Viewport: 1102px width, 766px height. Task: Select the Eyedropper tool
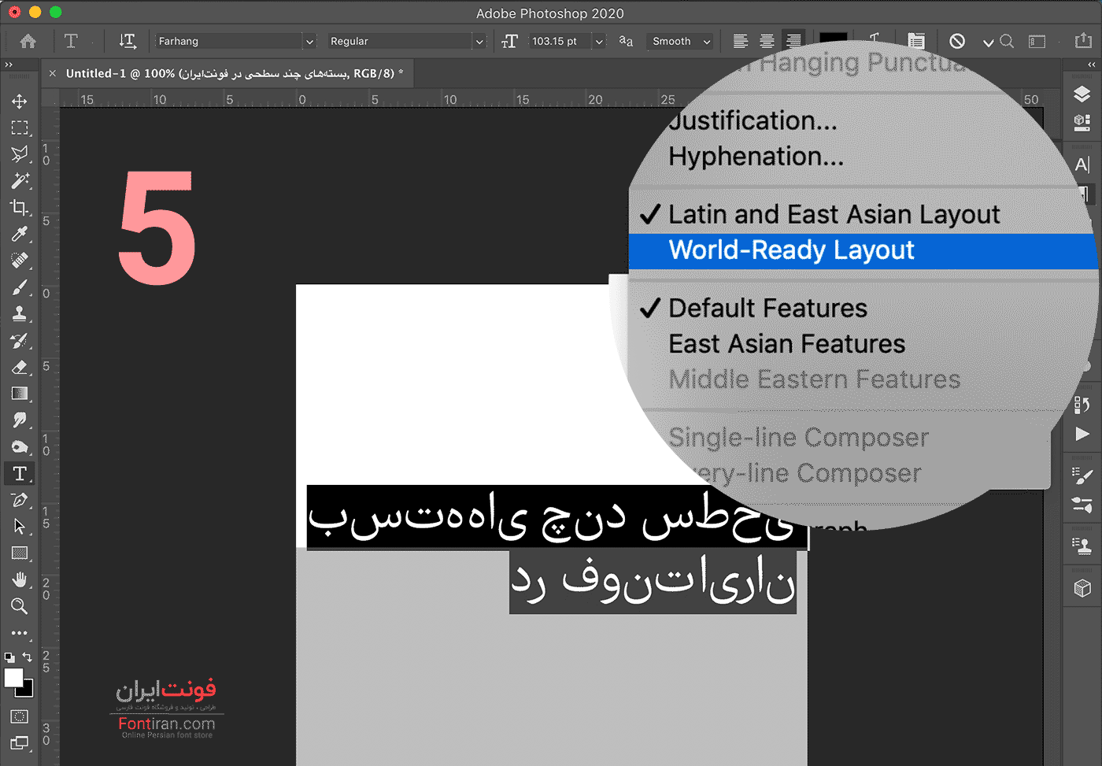pyautogui.click(x=20, y=234)
